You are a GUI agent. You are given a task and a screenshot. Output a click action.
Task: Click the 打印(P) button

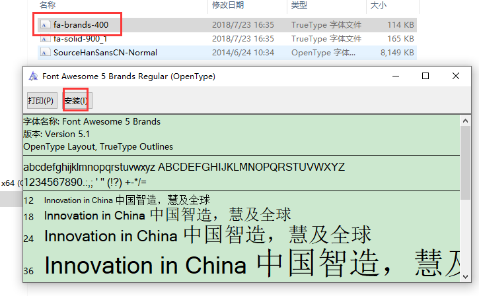[x=42, y=100]
